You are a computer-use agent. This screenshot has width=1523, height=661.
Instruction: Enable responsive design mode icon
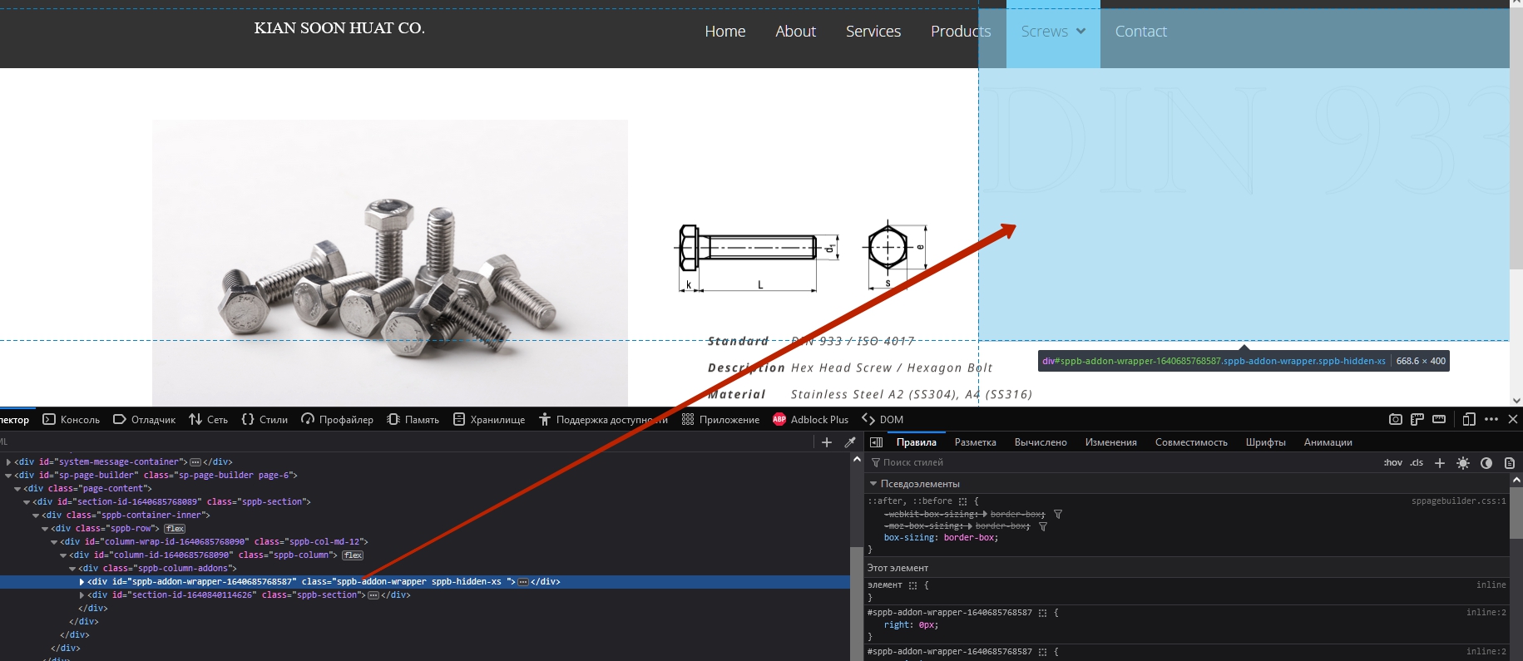coord(1469,419)
